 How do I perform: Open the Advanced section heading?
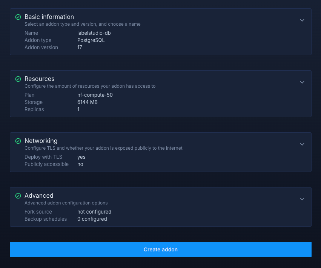pyautogui.click(x=39, y=196)
